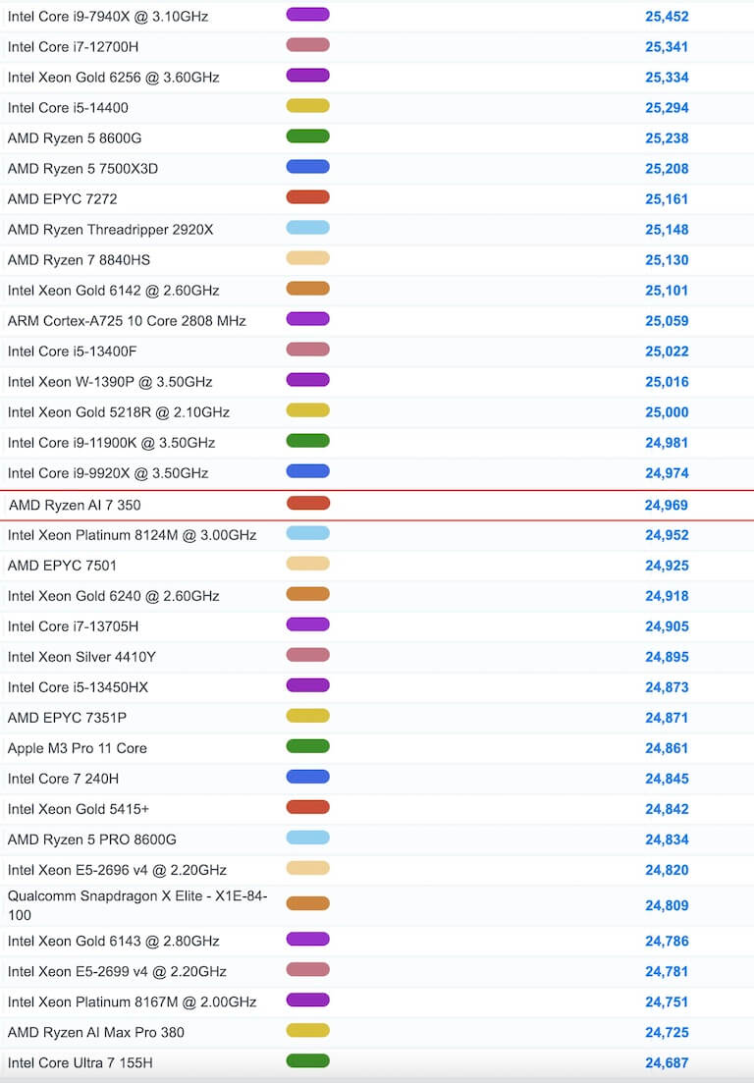754x1083 pixels.
Task: Click the blue swatch beside Intel Core 7 240H
Action: click(308, 777)
